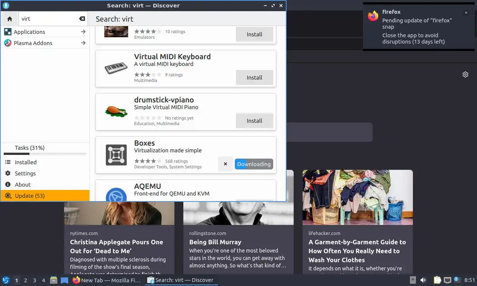Click the Update icon in sidebar
This screenshot has height=286, width=477.
coord(8,196)
